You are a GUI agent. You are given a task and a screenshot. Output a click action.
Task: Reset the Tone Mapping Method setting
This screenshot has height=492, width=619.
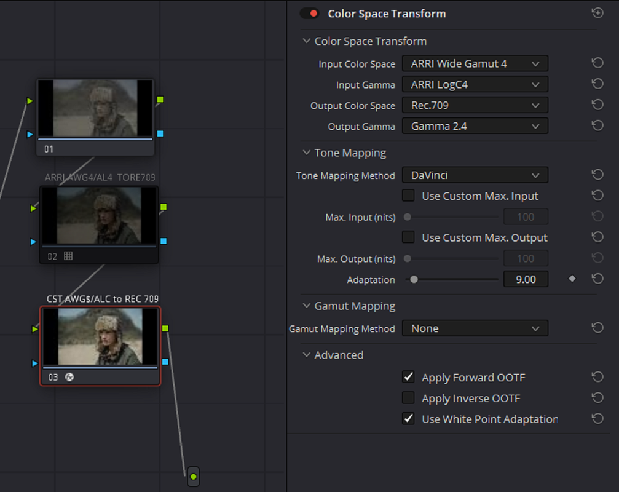[597, 175]
